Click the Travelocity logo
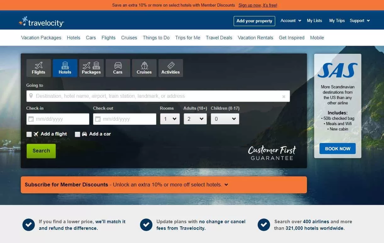 (x=42, y=21)
